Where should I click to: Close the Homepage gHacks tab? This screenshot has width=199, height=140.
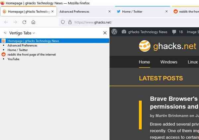pyautogui.click(x=52, y=12)
